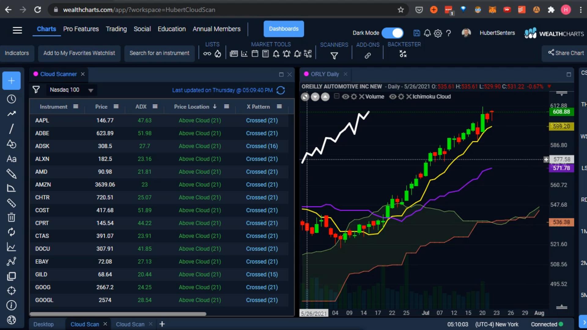Screen dimensions: 587x330
Task: Open the hamburger main menu
Action: 17,30
